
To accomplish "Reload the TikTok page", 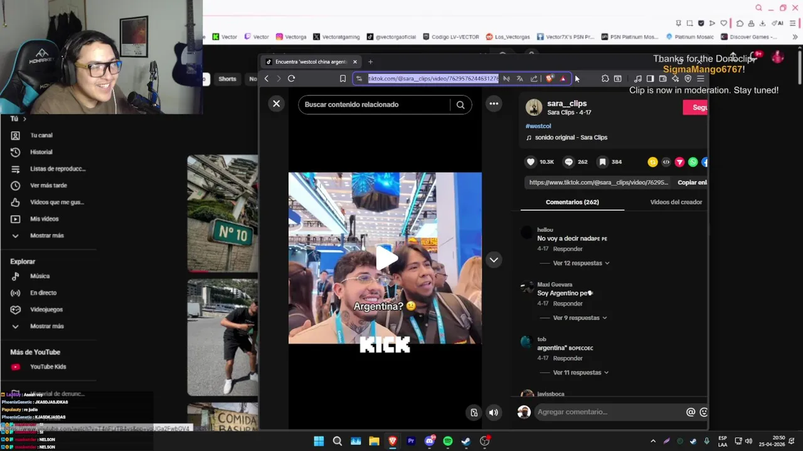I will point(291,78).
